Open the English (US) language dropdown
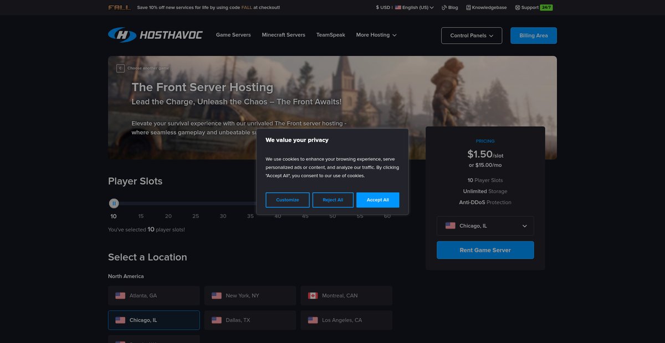This screenshot has width=665, height=343. 415,8
